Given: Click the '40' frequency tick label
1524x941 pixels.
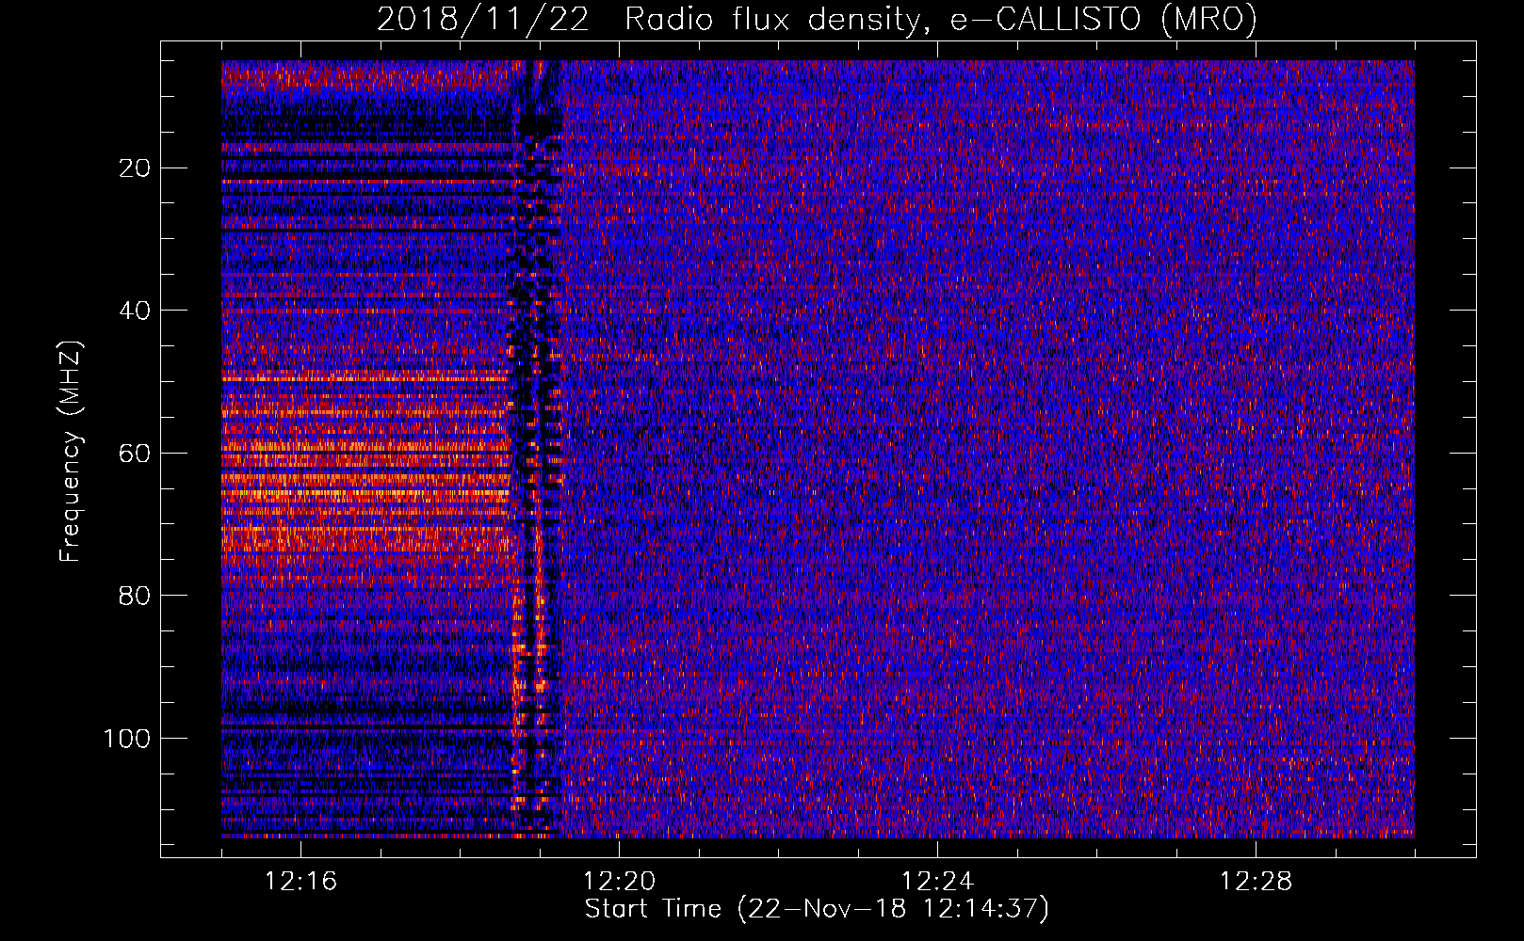Looking at the screenshot, I should (136, 311).
